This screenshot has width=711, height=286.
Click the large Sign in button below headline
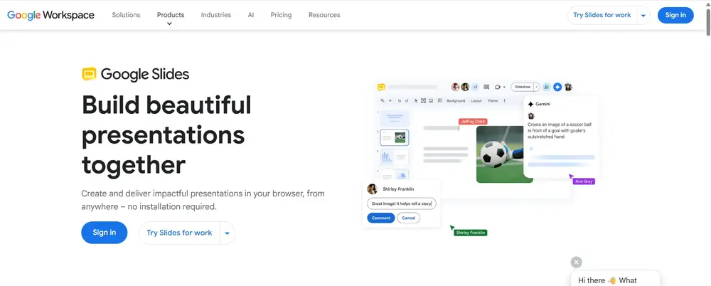[105, 233]
